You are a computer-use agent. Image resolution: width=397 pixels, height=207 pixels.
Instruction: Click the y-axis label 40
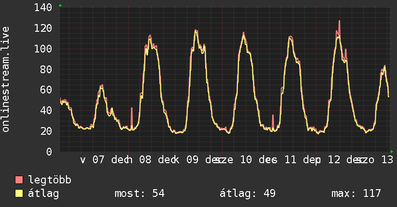tap(46, 111)
